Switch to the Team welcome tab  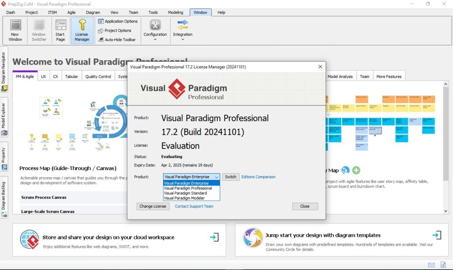tap(365, 76)
